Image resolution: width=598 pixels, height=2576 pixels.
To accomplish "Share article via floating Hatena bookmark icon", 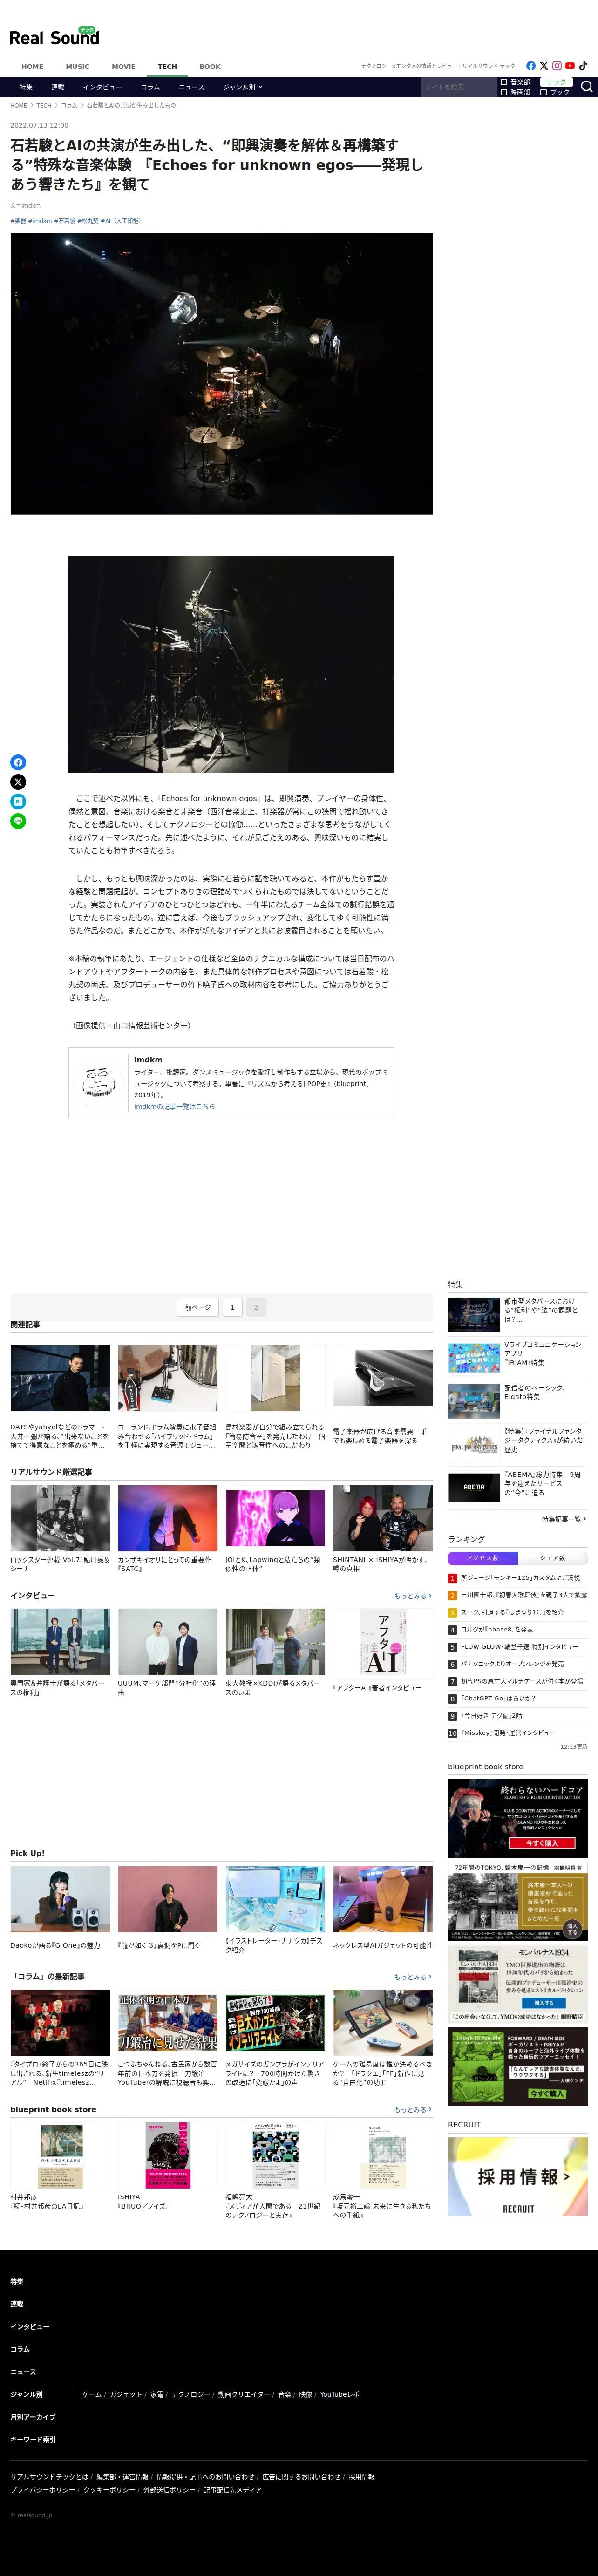I will pos(18,802).
